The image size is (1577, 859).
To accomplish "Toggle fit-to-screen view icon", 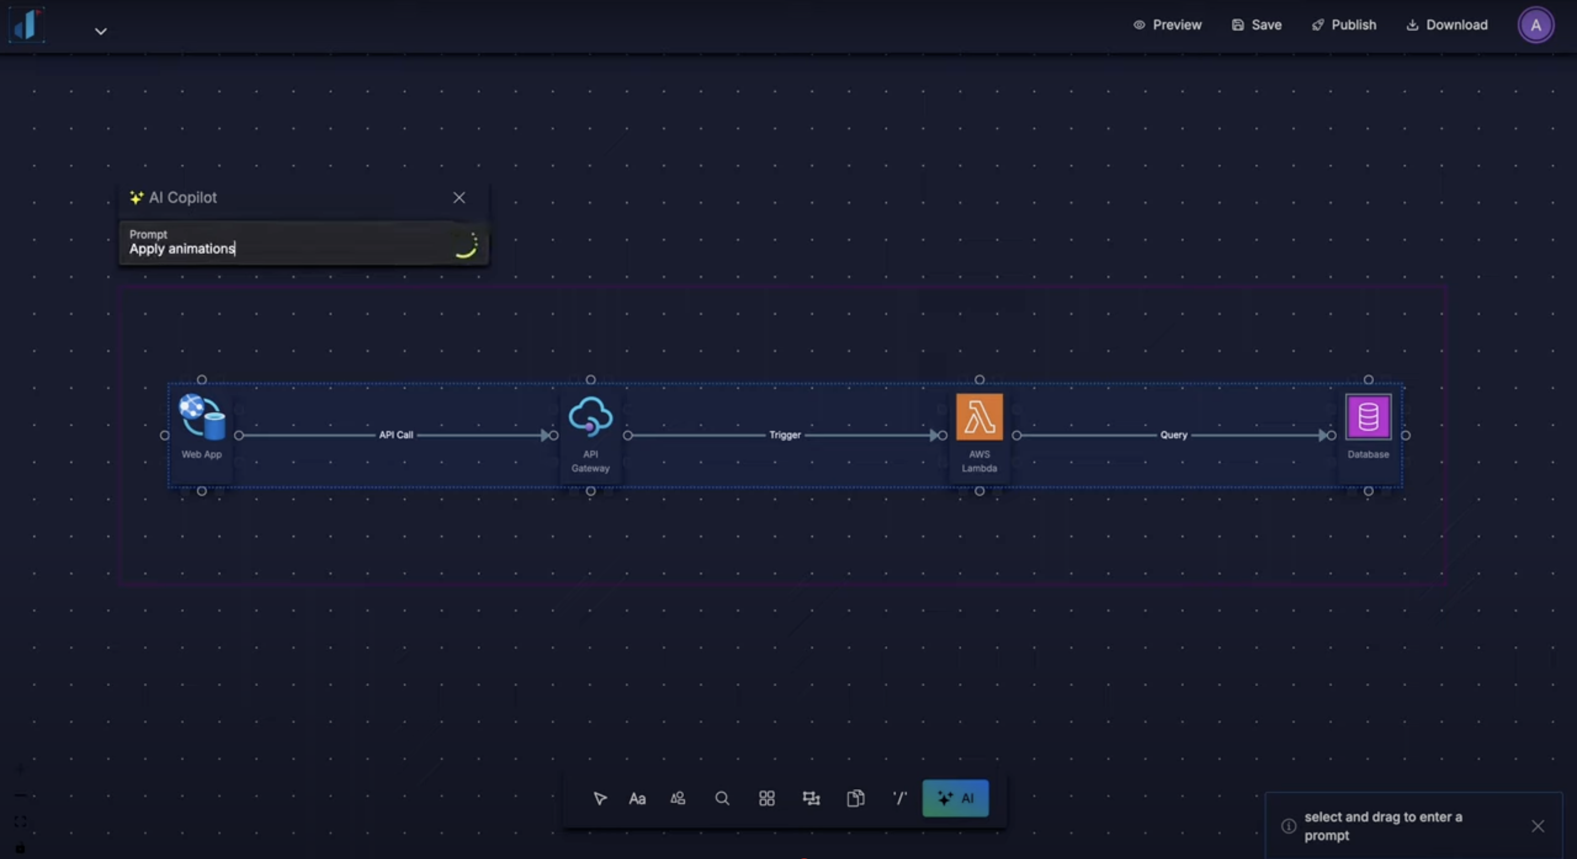I will [20, 822].
